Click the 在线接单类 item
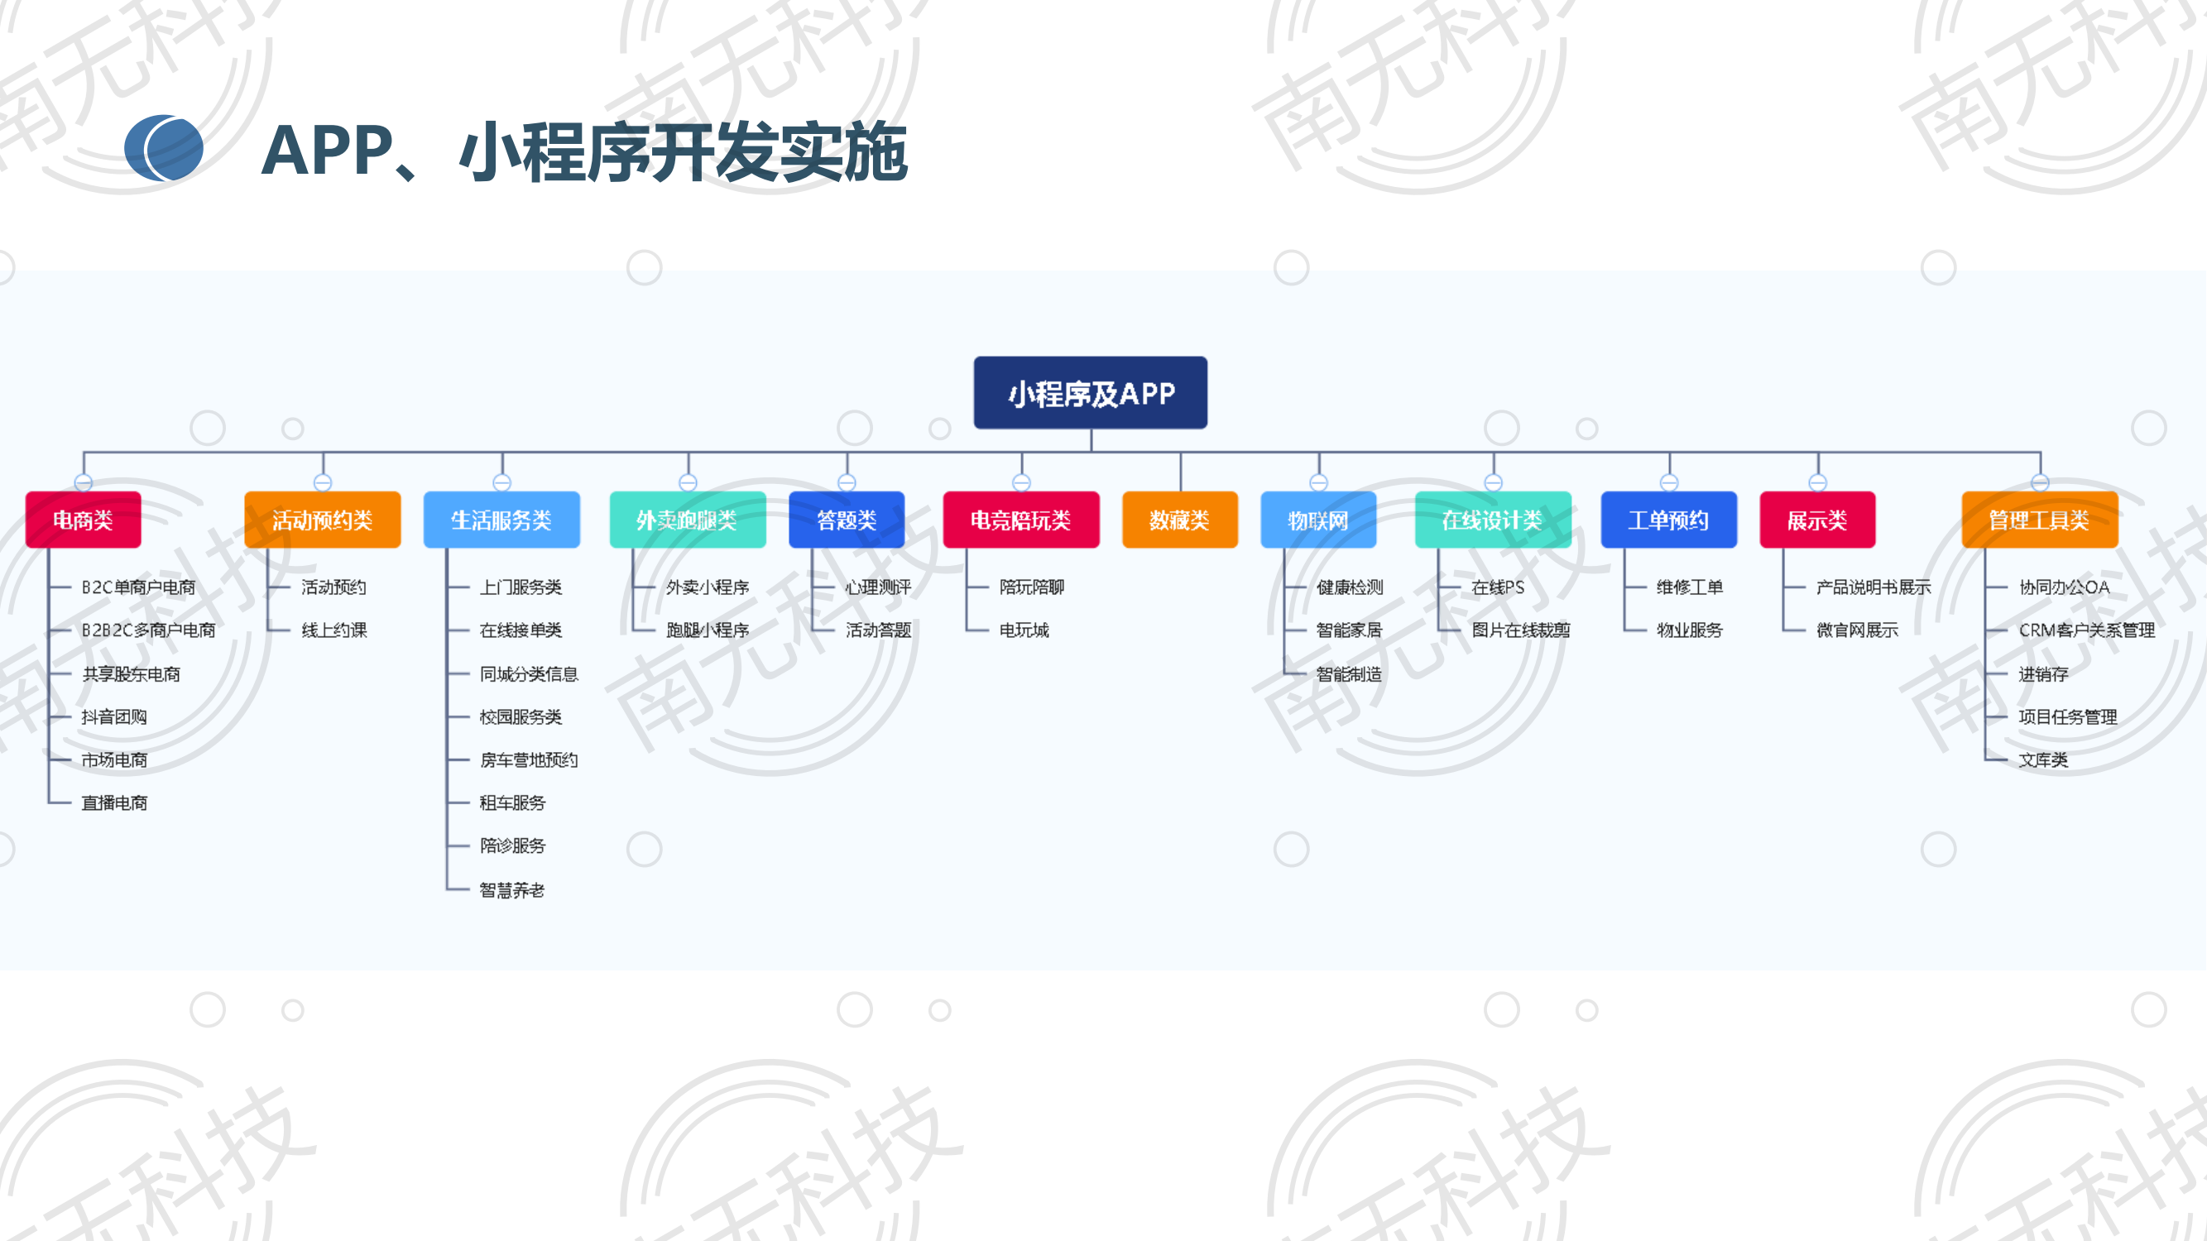2207x1241 pixels. [x=521, y=630]
